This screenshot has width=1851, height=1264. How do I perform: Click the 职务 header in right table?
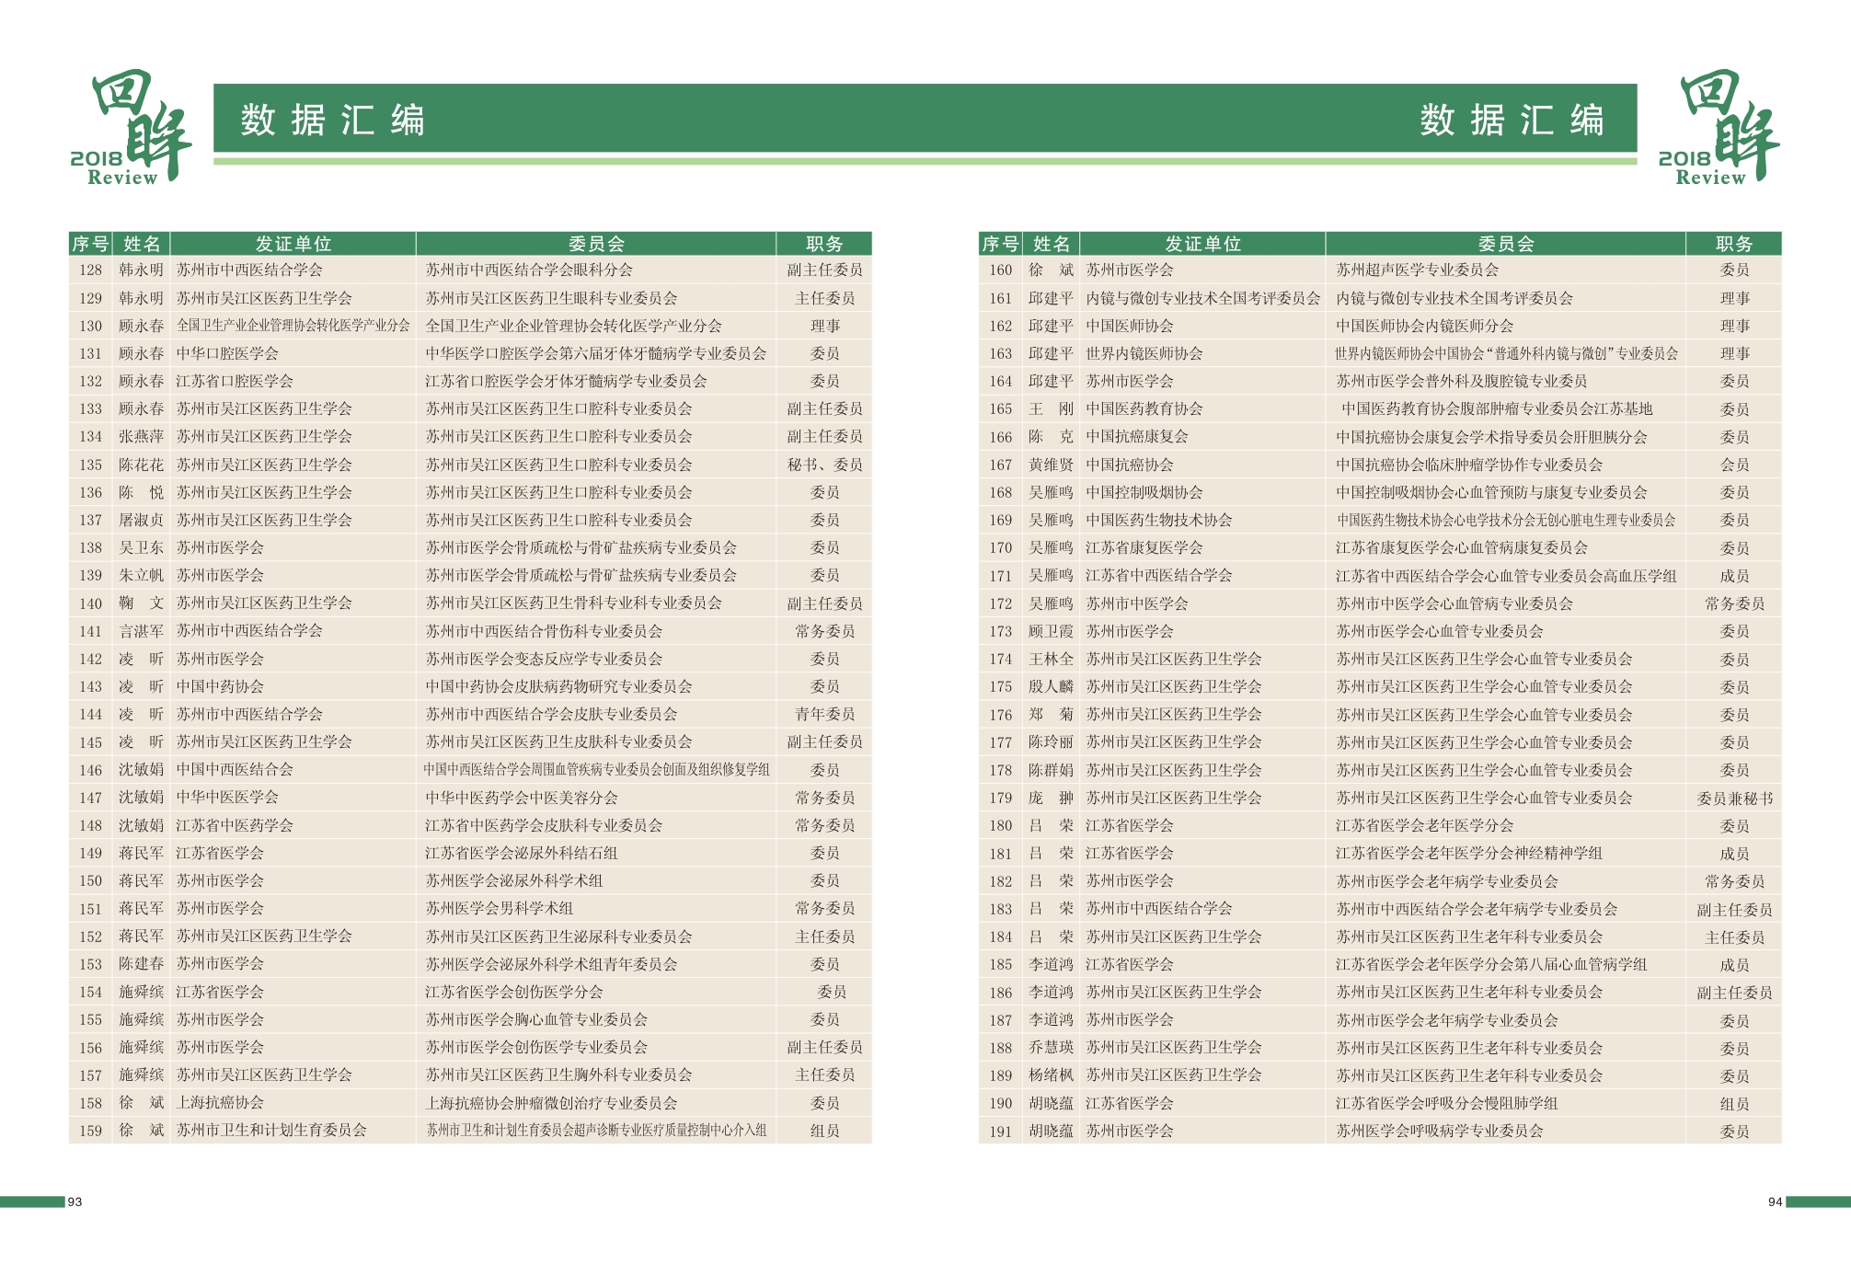click(x=1733, y=244)
